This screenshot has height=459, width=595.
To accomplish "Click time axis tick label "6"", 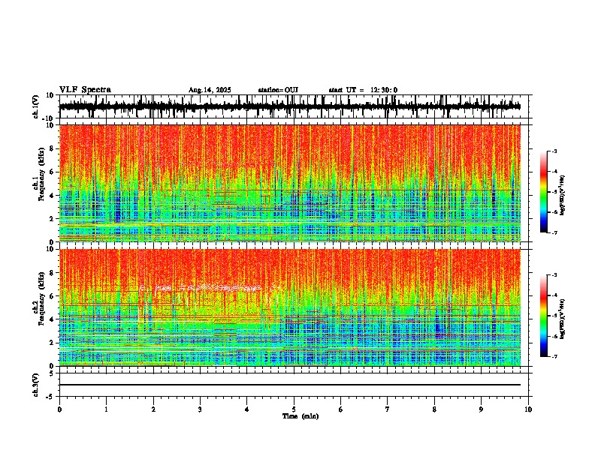I will [340, 409].
